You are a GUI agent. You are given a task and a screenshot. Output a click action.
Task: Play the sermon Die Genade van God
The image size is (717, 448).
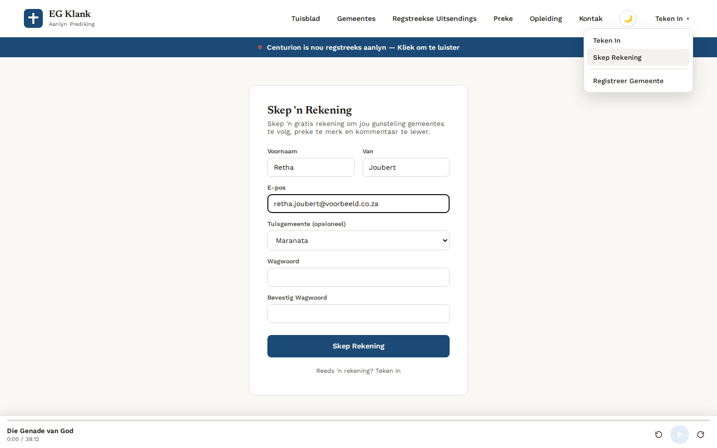(x=680, y=435)
